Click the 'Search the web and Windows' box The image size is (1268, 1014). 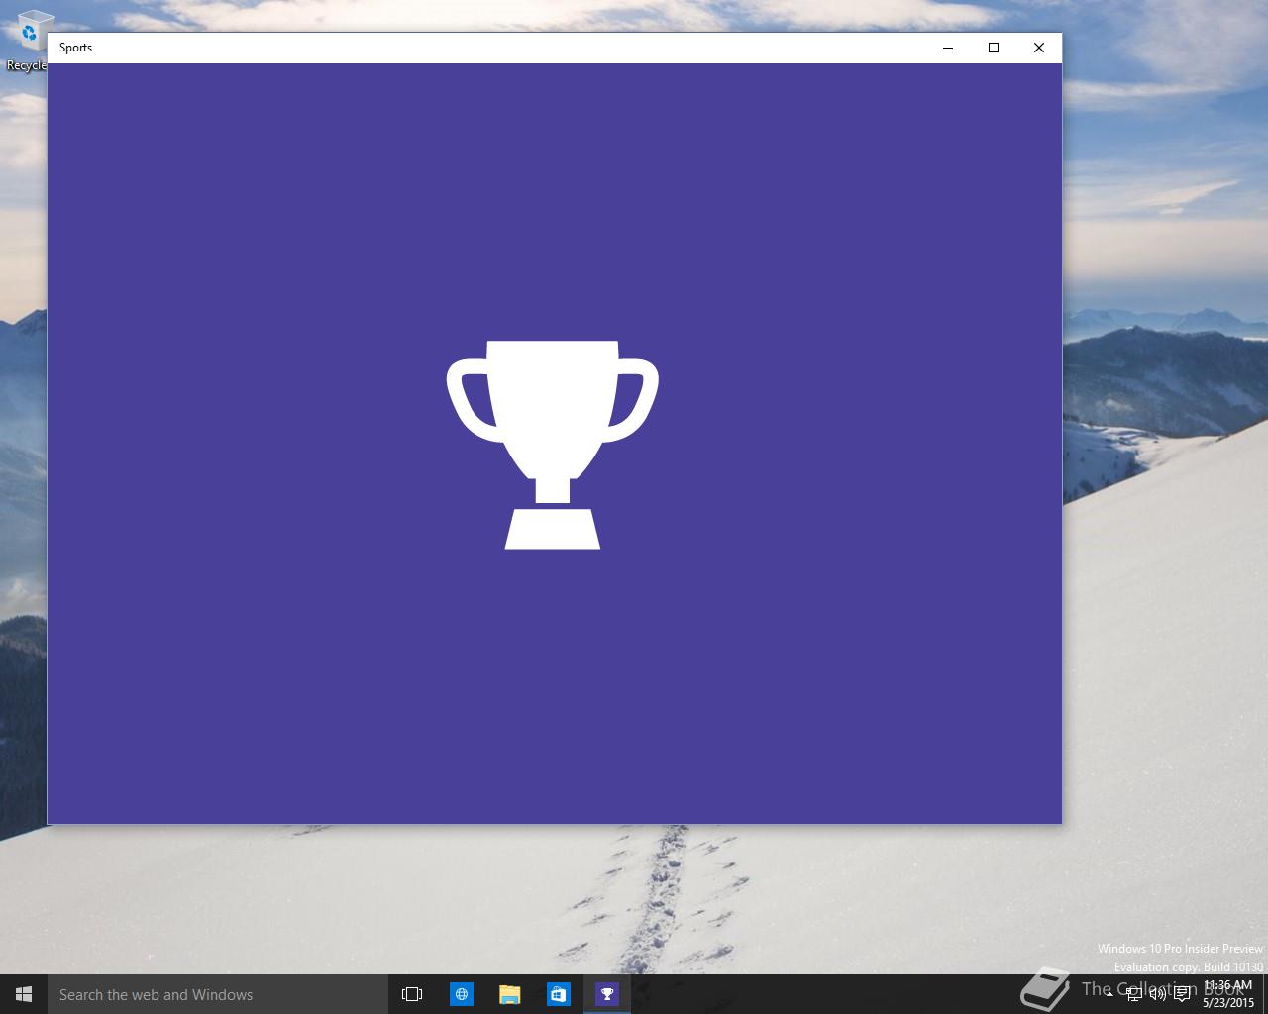[x=218, y=994]
